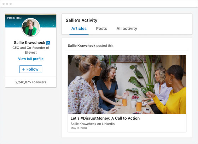The height and width of the screenshot is (144, 198).
Task: Click the third gray window dot
Action: tap(11, 4)
